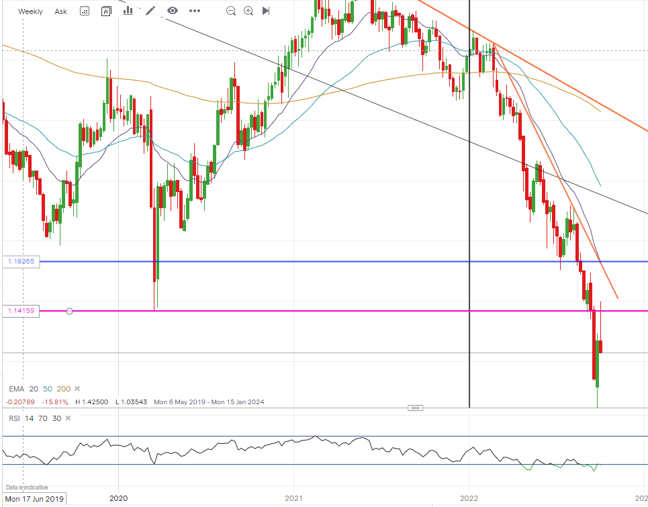Remove the RSI indicator
Screen dimensions: 648x507
[68, 418]
